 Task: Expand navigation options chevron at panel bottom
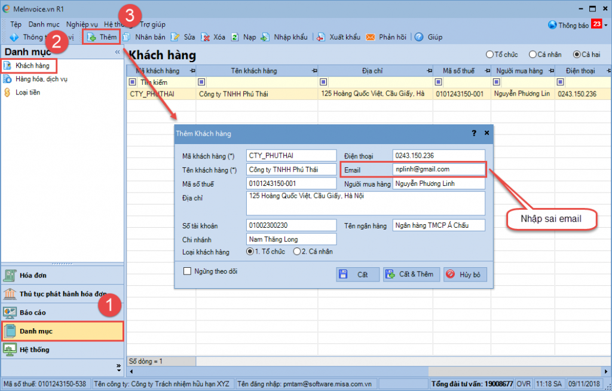pyautogui.click(x=119, y=367)
